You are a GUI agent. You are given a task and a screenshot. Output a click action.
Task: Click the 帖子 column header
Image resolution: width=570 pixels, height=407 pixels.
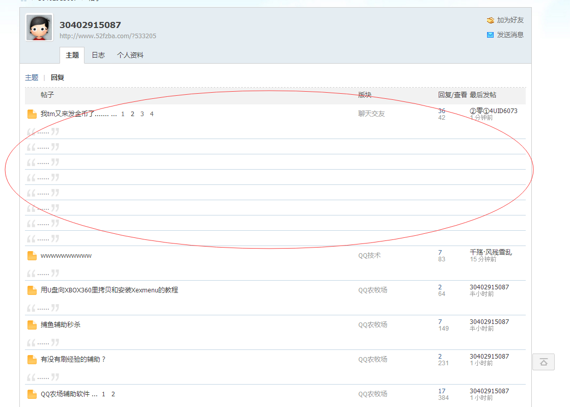click(x=47, y=95)
